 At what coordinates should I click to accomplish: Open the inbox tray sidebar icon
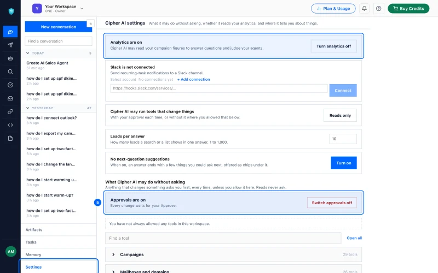pyautogui.click(x=10, y=98)
